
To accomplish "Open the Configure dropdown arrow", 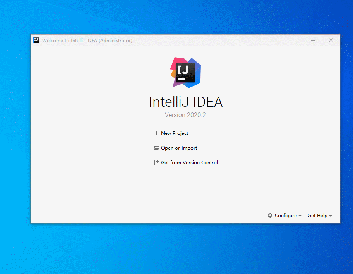I will pos(300,216).
